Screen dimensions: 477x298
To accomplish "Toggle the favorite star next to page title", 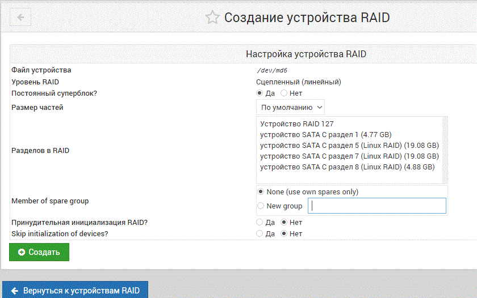I will point(212,18).
